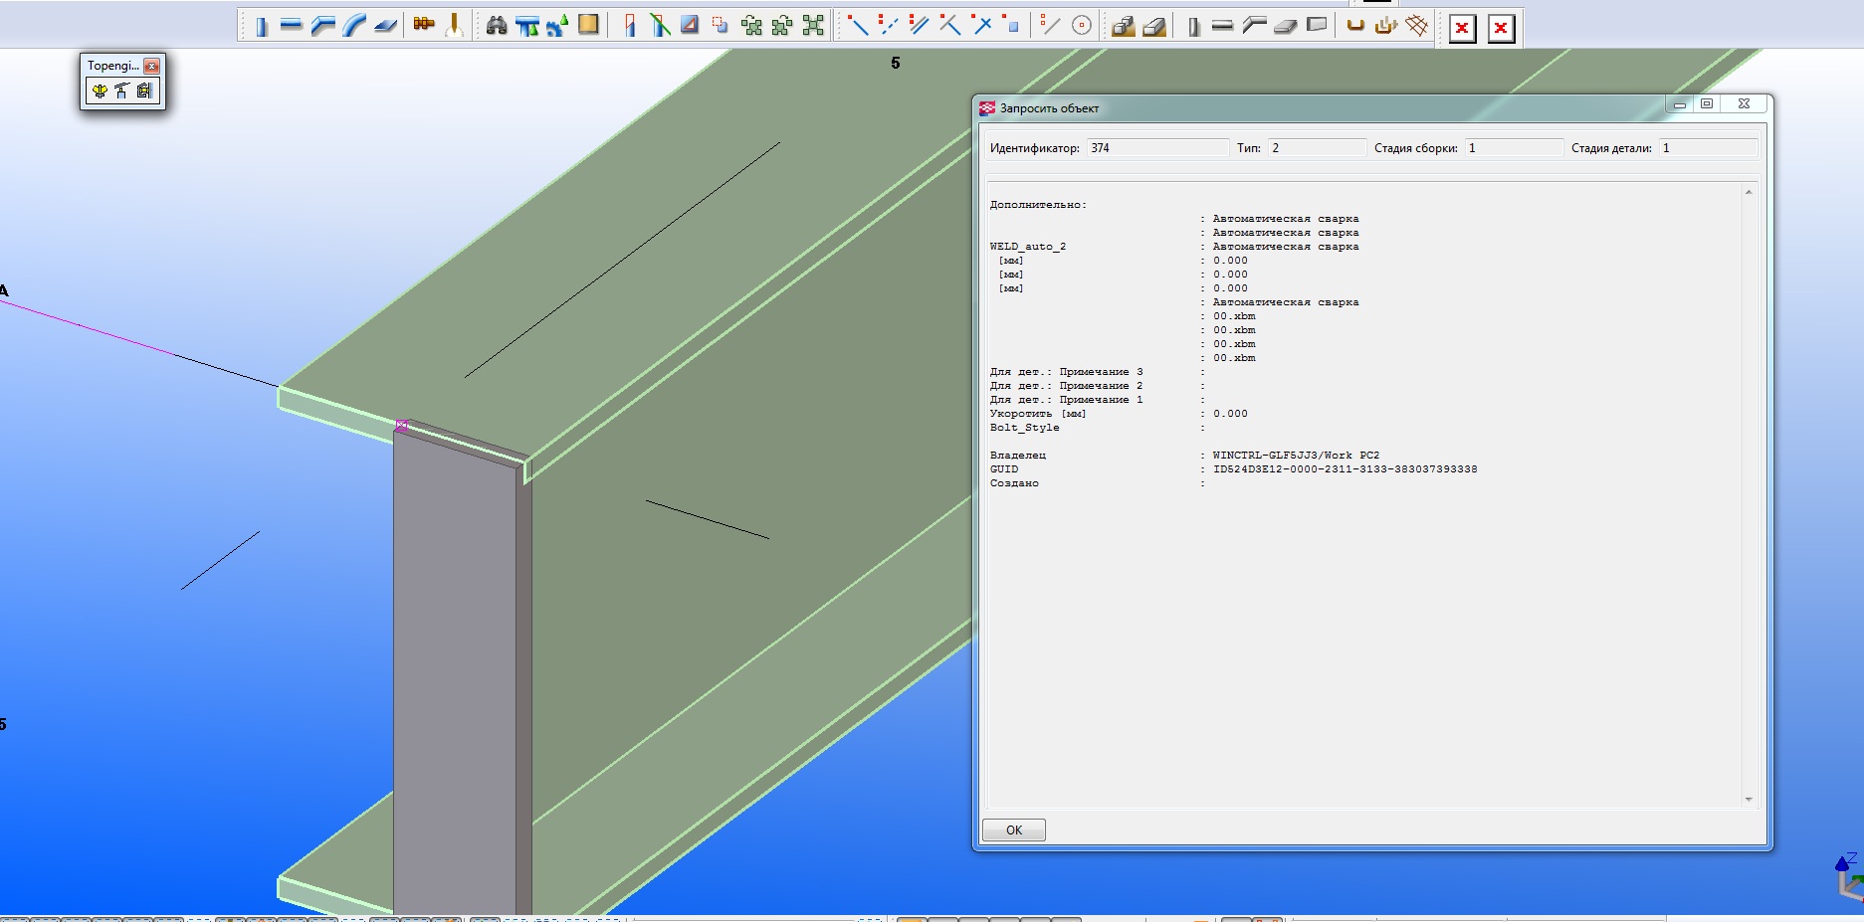Image resolution: width=1864 pixels, height=922 pixels.
Task: Pick the curved beam tool
Action: click(x=354, y=26)
